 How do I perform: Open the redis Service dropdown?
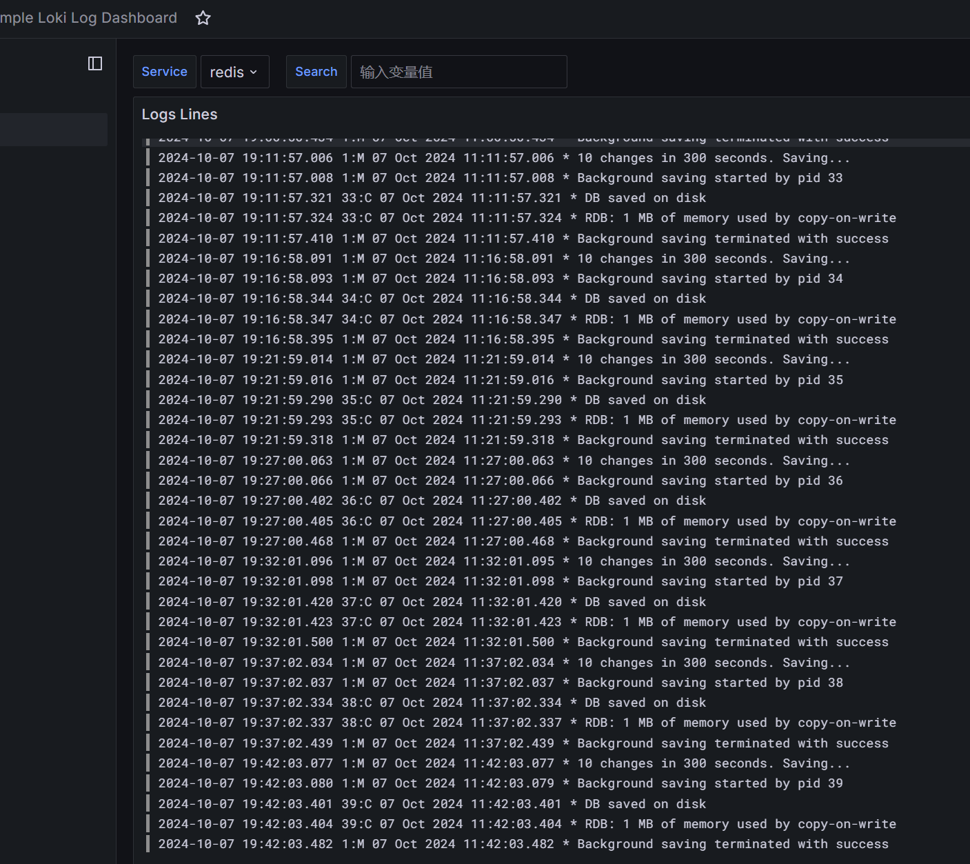pos(234,72)
